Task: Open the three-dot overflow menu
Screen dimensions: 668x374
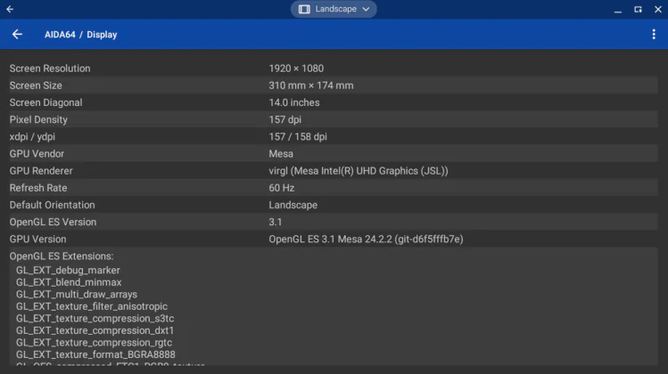Action: [x=654, y=35]
